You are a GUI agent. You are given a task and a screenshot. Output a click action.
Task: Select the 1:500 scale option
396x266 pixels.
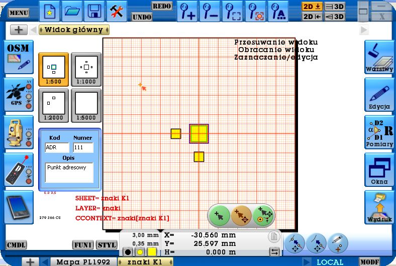[53, 69]
